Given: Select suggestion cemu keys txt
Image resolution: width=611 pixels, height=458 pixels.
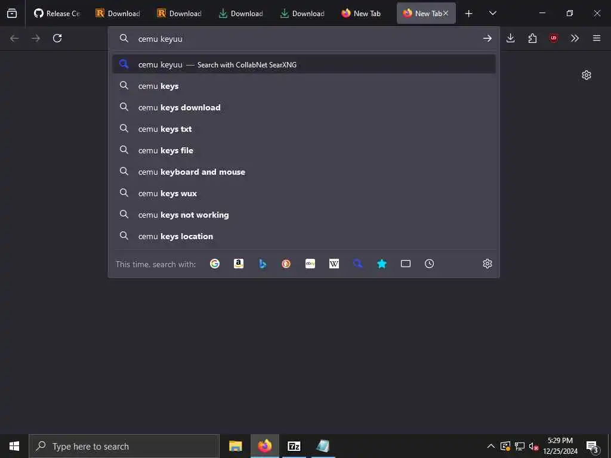Looking at the screenshot, I should point(304,129).
